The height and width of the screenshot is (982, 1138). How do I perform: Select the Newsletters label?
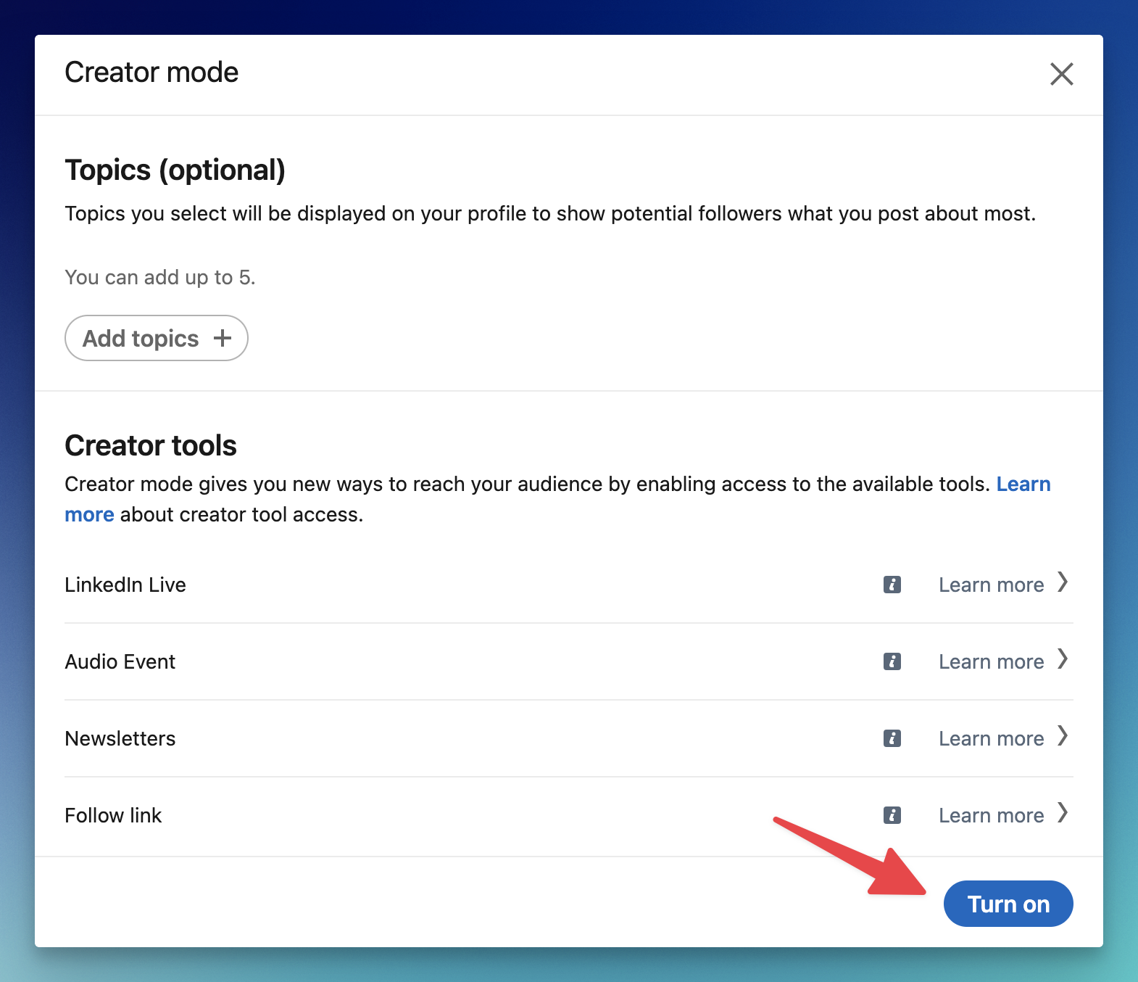[x=120, y=738]
